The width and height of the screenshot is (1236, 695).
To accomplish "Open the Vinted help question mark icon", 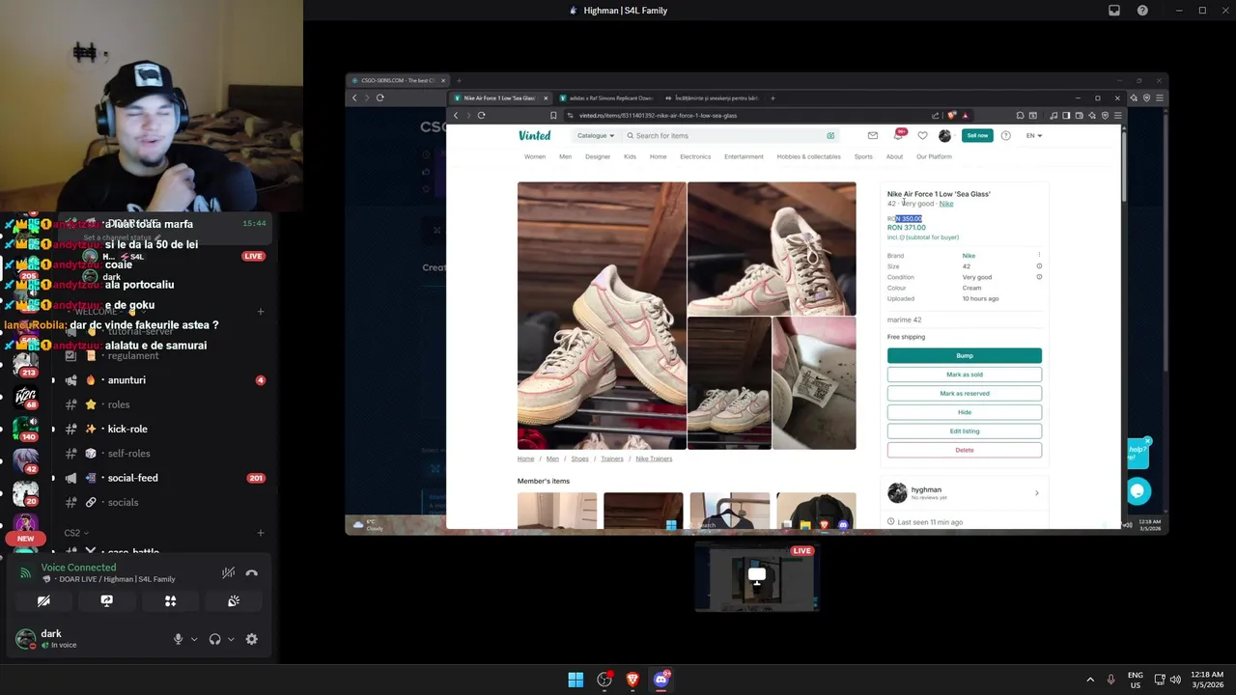I will click(1005, 136).
